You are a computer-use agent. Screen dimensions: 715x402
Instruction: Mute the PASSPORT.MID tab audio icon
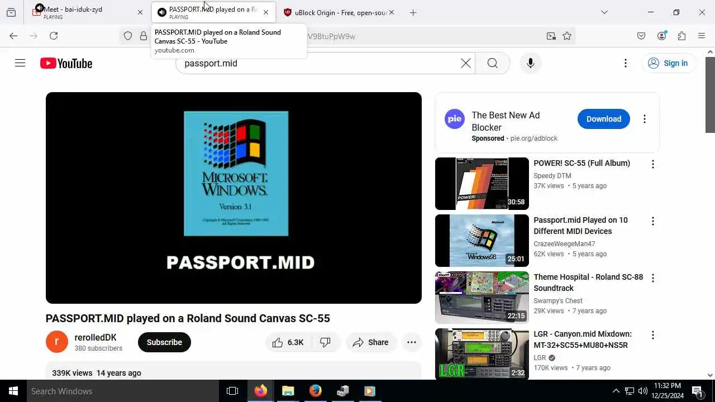pyautogui.click(x=162, y=12)
